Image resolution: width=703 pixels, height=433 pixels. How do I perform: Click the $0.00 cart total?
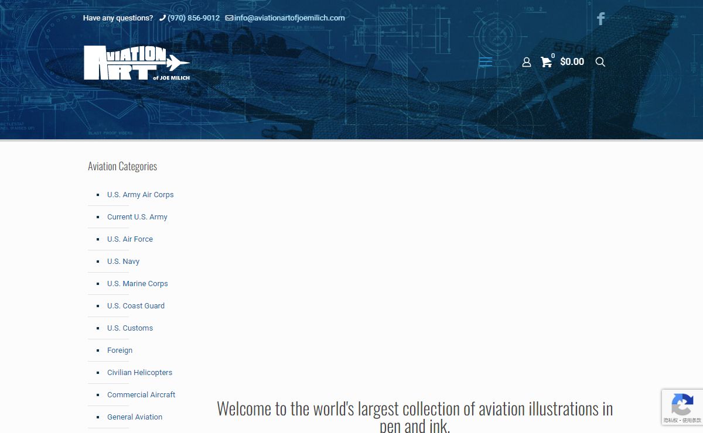coord(572,62)
